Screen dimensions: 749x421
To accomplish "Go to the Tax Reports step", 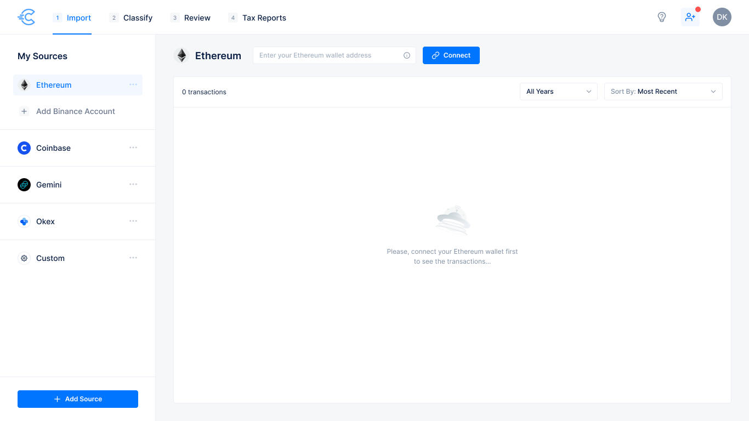I will [264, 18].
